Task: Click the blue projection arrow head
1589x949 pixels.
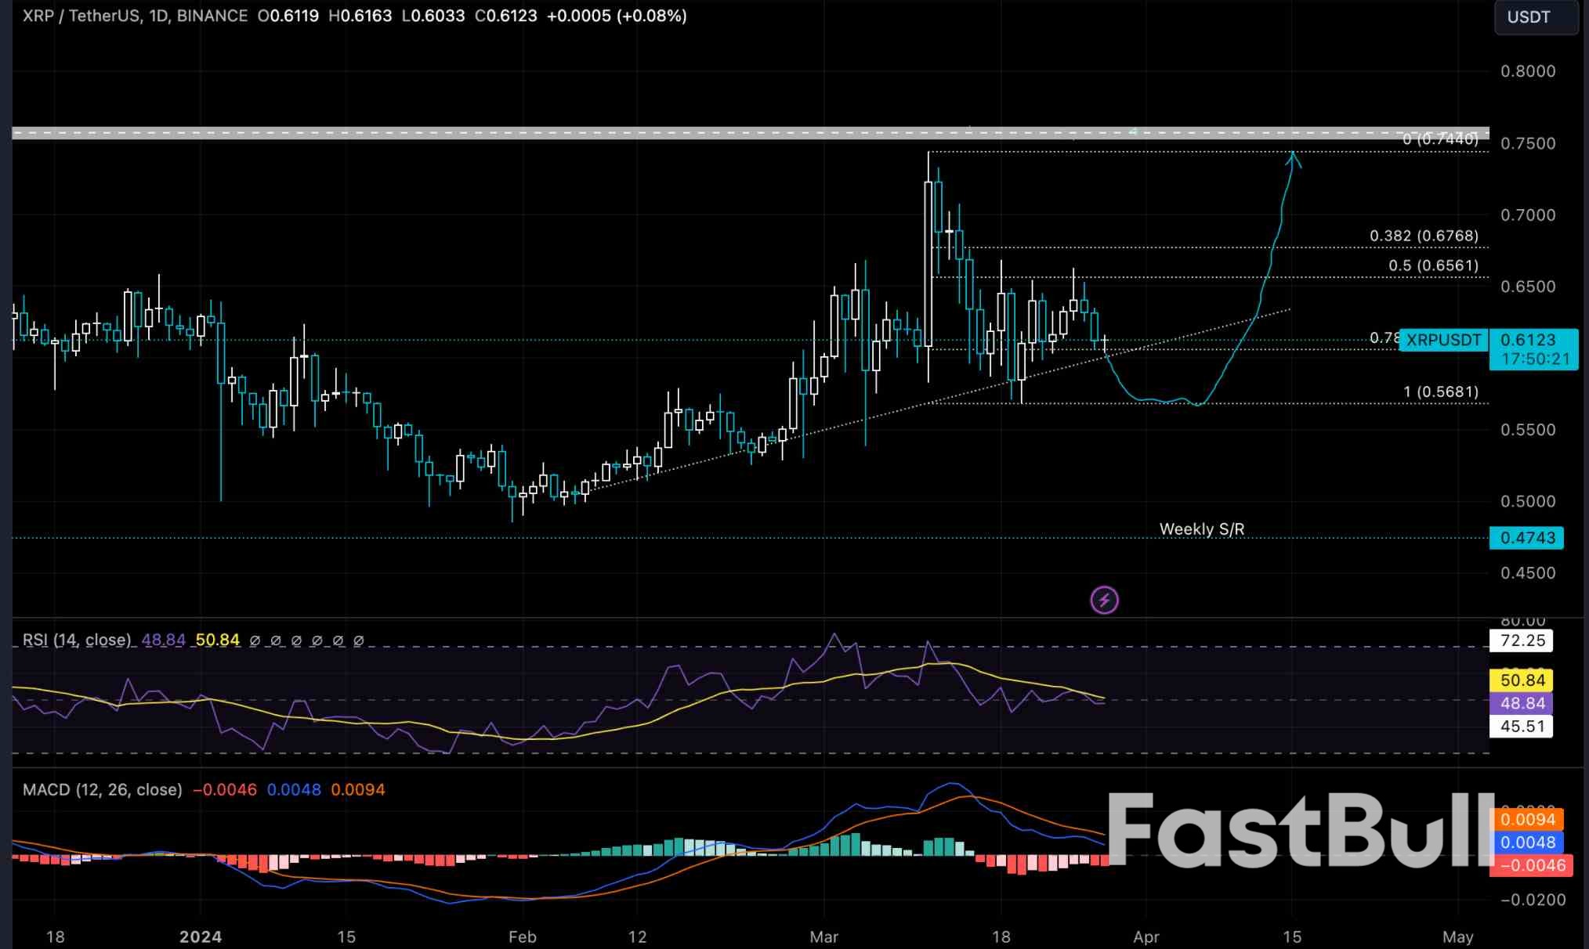Action: click(1293, 158)
